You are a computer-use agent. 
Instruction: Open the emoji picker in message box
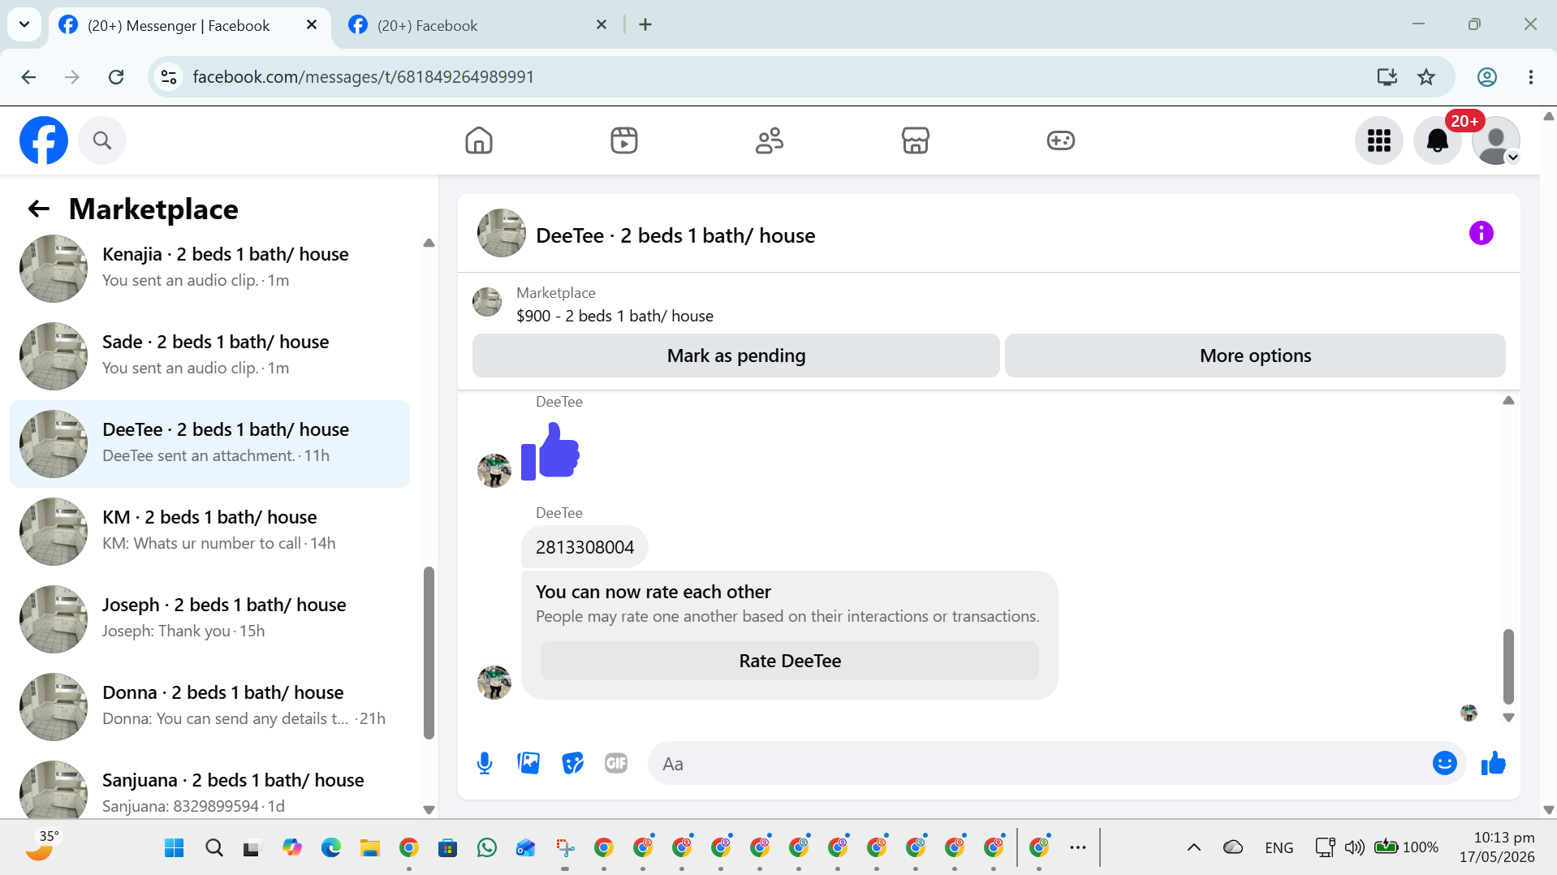(1445, 763)
